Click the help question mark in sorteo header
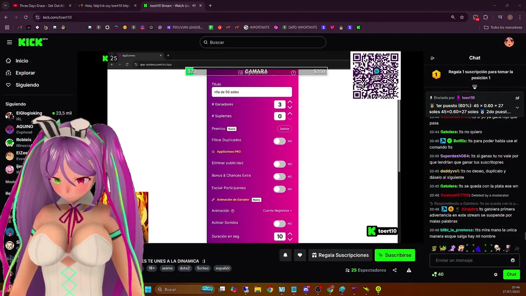526x296 pixels. click(x=293, y=73)
